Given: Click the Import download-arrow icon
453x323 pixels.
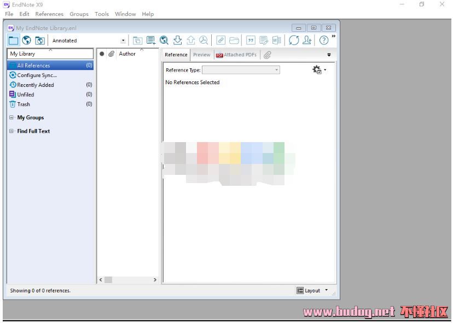Looking at the screenshot, I should click(178, 40).
